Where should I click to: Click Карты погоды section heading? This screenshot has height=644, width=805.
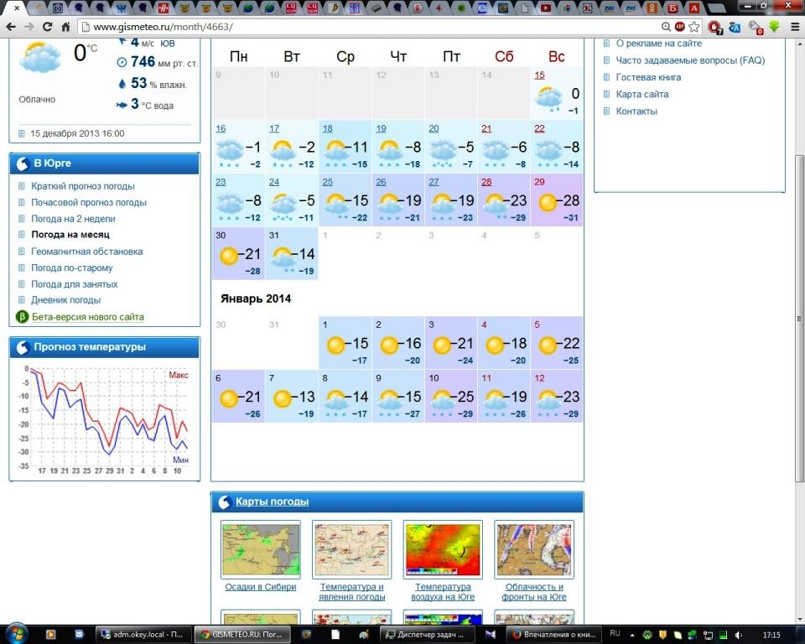click(x=272, y=501)
